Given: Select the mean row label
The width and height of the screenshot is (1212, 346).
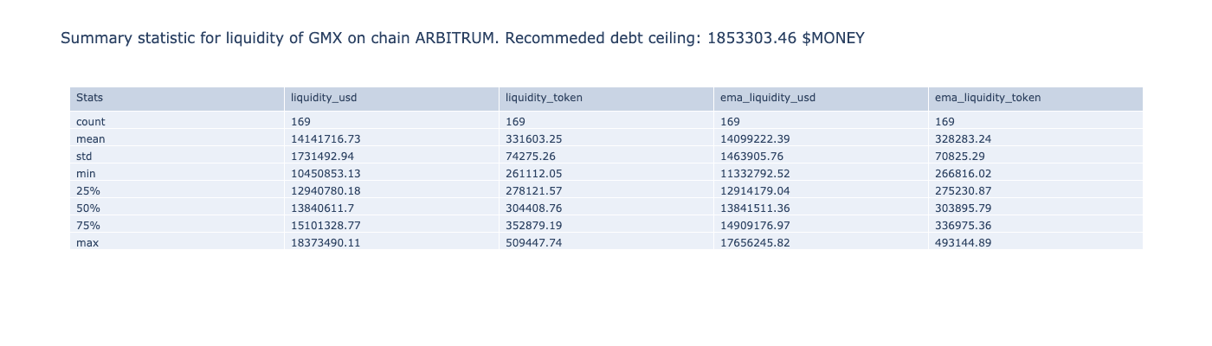Looking at the screenshot, I should 91,139.
